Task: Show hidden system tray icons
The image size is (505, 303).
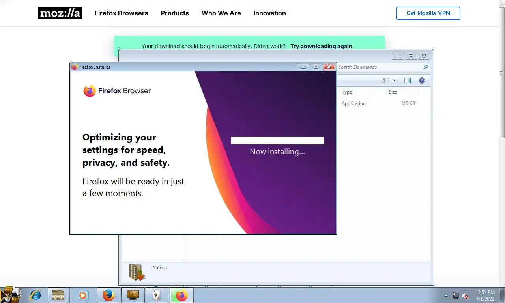Action: (446, 296)
